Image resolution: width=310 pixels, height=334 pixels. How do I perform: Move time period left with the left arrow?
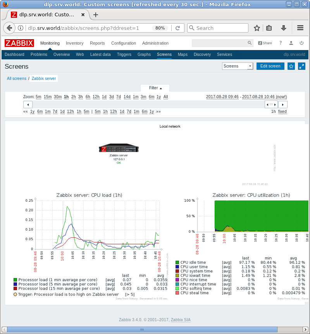pos(28,105)
